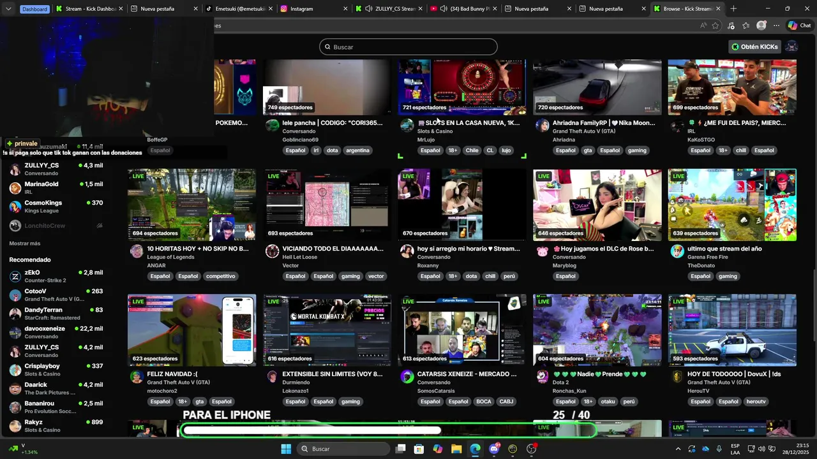
Task: Open davooxeneize recommended channel
Action: pyautogui.click(x=56, y=332)
